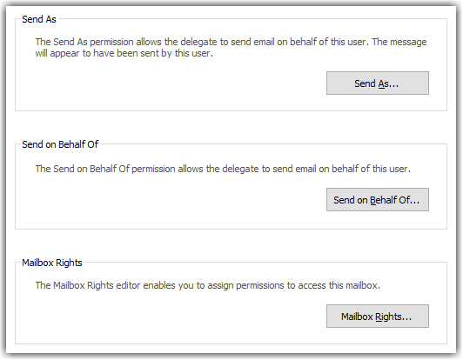Click 'access this mailbox' in the rights description
This screenshot has height=360, width=463.
339,285
